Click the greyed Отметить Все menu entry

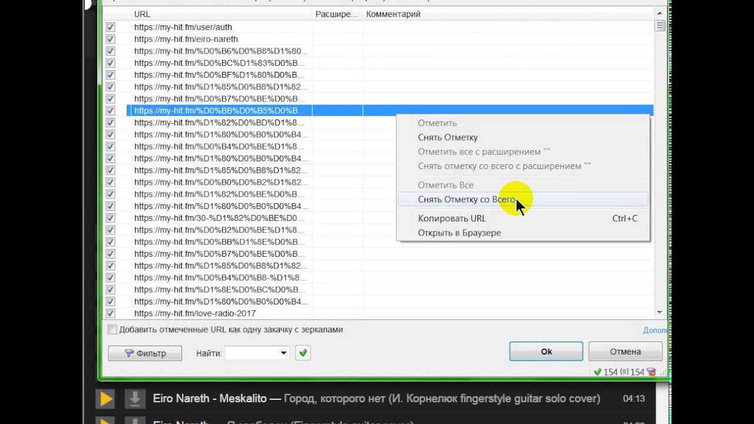(523, 185)
